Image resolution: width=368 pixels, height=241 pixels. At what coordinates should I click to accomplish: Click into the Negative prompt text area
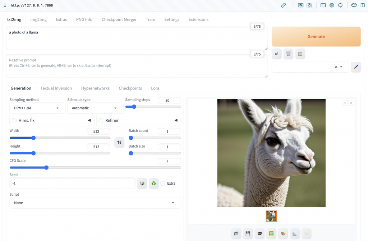point(137,66)
